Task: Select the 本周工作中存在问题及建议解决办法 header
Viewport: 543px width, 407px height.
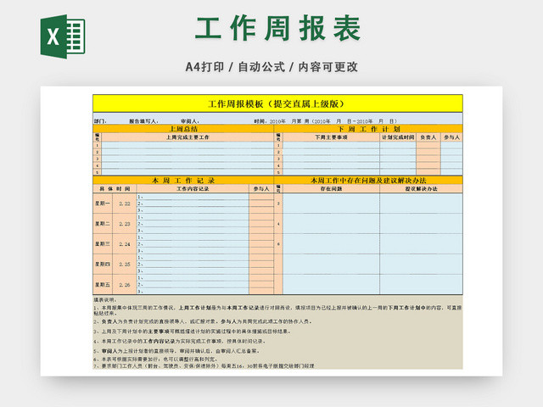Action: point(368,181)
